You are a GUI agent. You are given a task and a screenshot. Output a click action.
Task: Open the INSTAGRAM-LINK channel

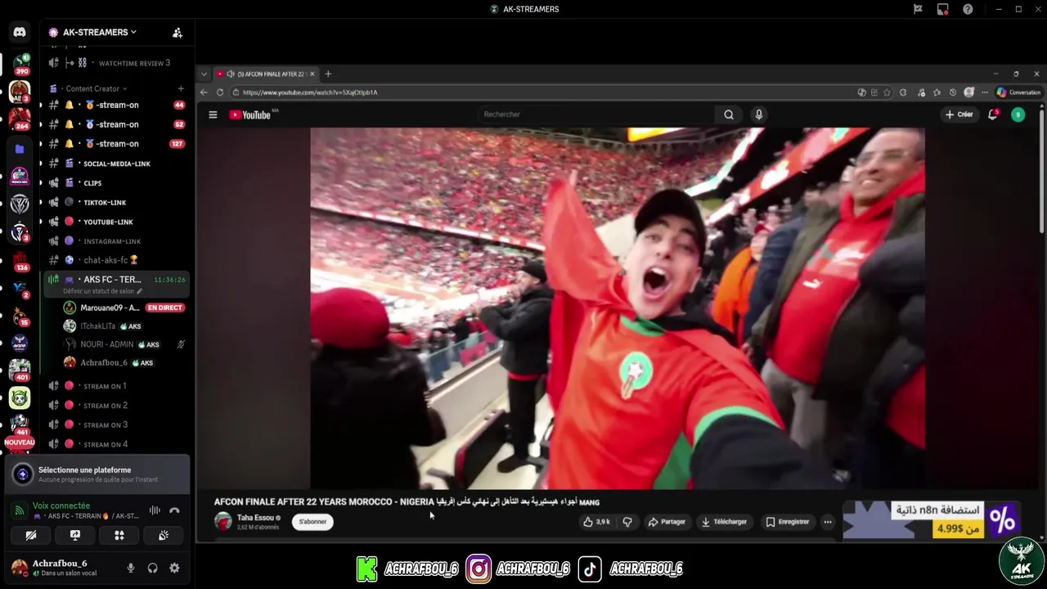pyautogui.click(x=115, y=241)
